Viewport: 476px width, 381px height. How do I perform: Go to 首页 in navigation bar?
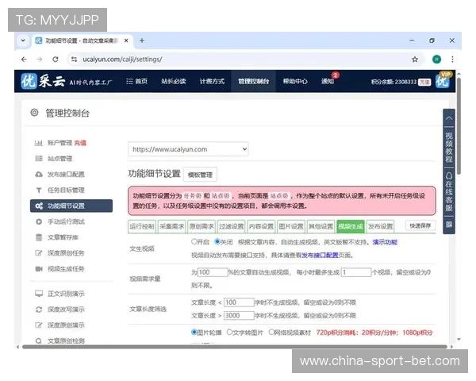(137, 81)
